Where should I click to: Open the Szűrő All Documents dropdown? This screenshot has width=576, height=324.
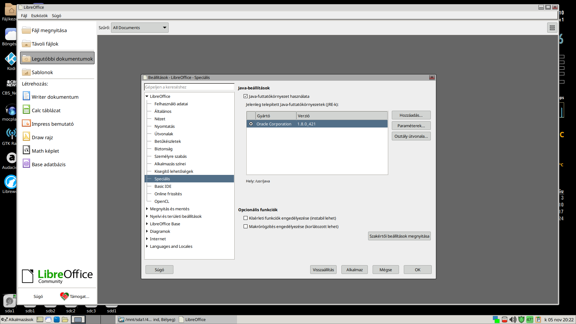139,28
